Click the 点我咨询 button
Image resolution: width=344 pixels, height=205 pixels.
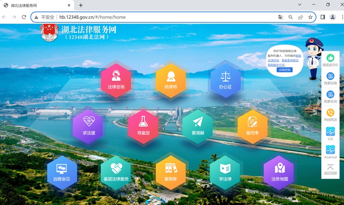pyautogui.click(x=285, y=70)
